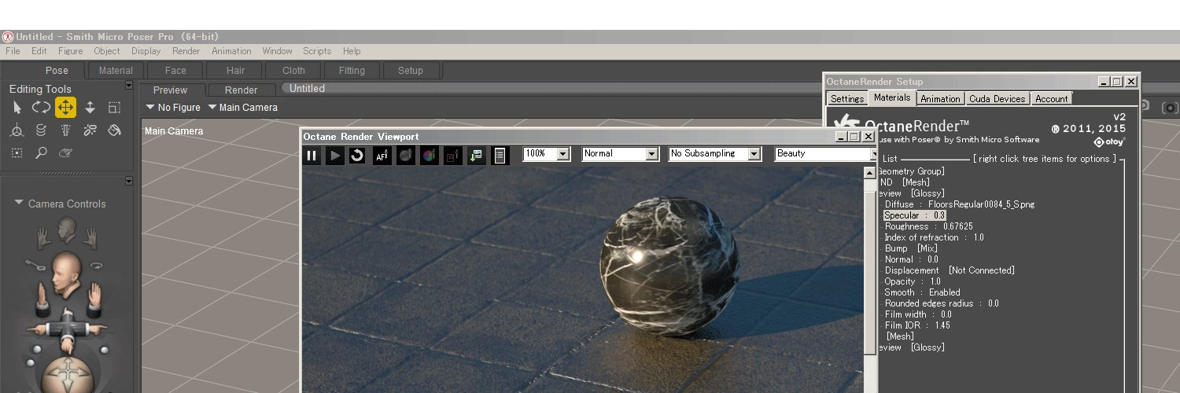Open the Render menu
The height and width of the screenshot is (393, 1180).
186,51
